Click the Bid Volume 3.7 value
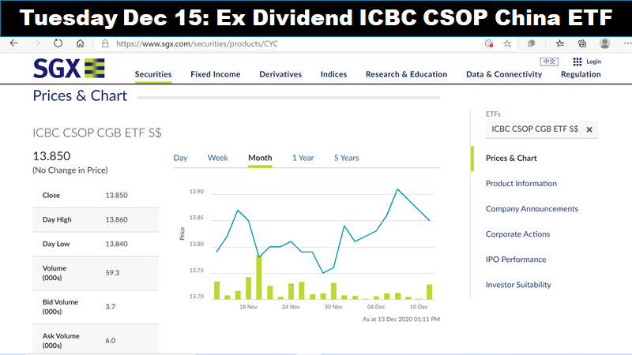The image size is (632, 355). click(111, 307)
